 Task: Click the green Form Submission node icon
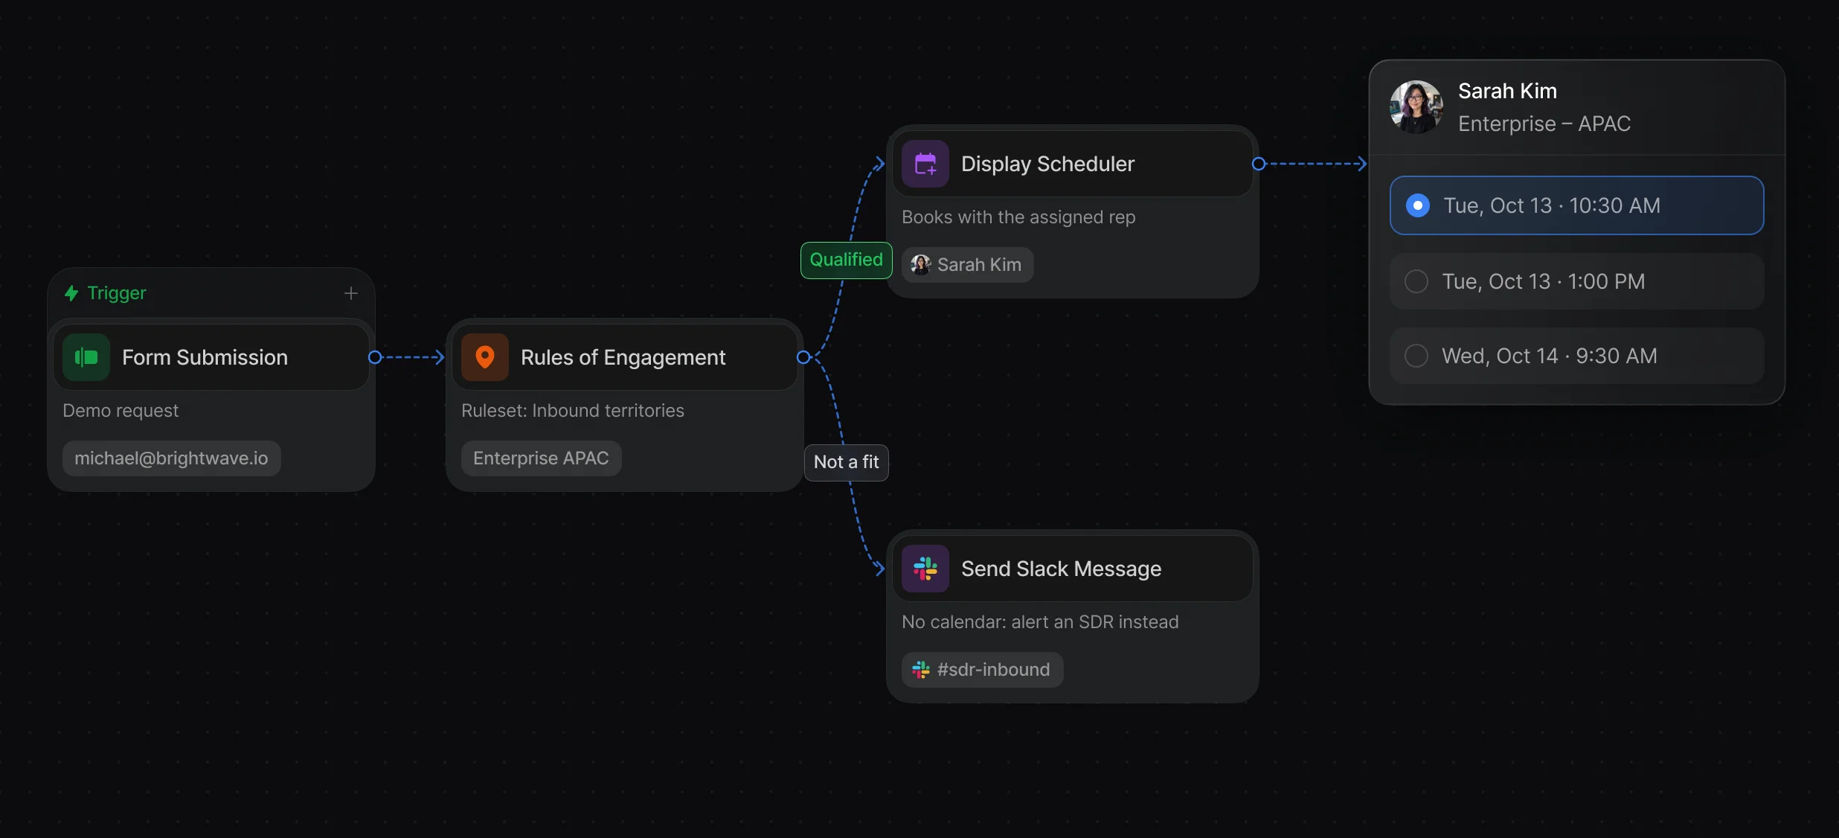(x=86, y=357)
